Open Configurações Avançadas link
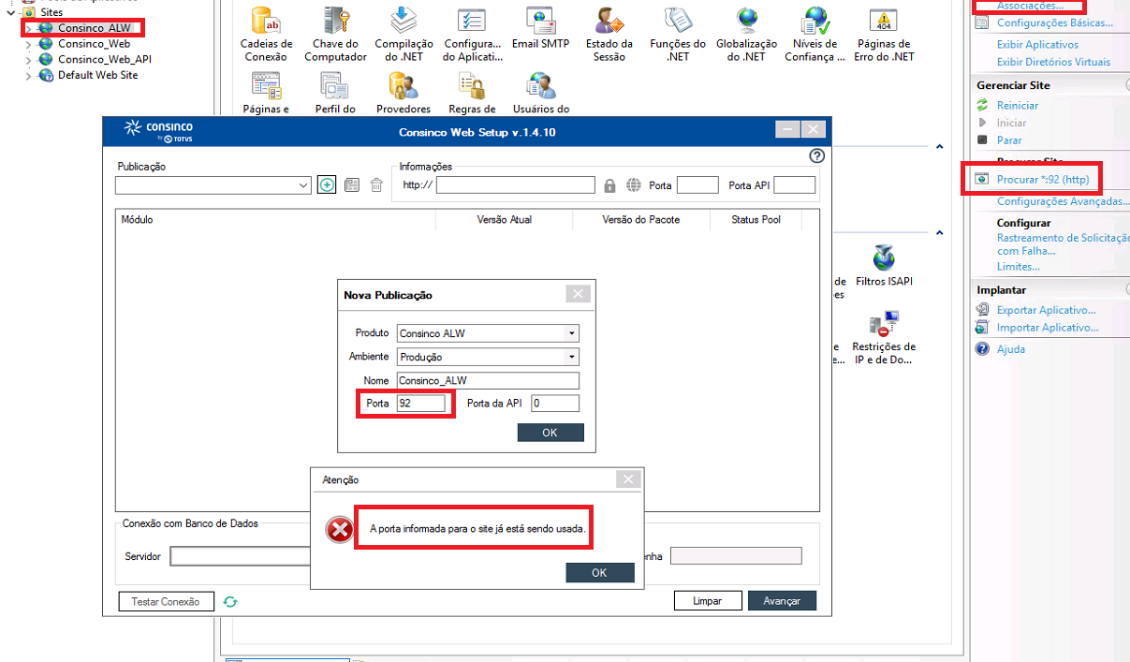Image resolution: width=1130 pixels, height=662 pixels. (1062, 201)
